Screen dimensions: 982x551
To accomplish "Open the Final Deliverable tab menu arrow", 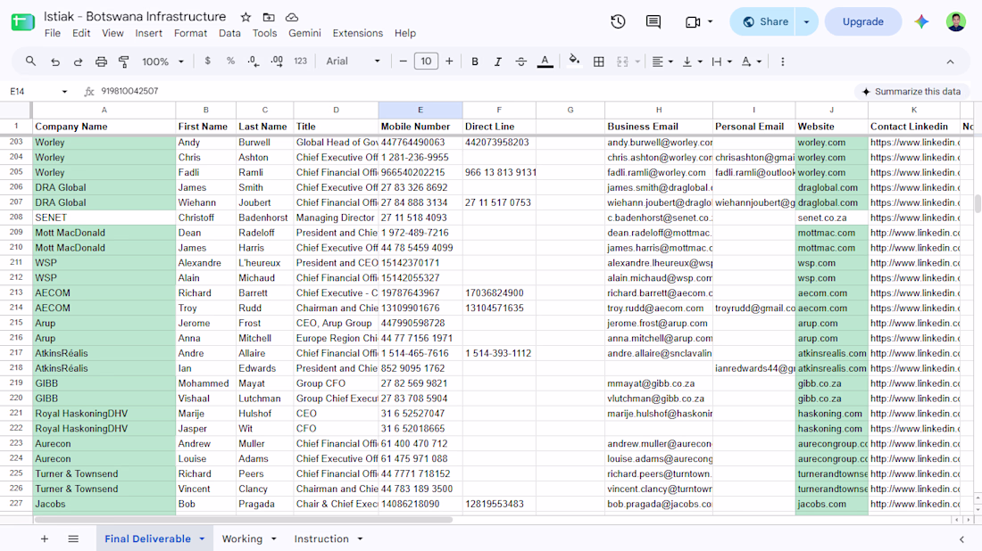I will coord(203,539).
